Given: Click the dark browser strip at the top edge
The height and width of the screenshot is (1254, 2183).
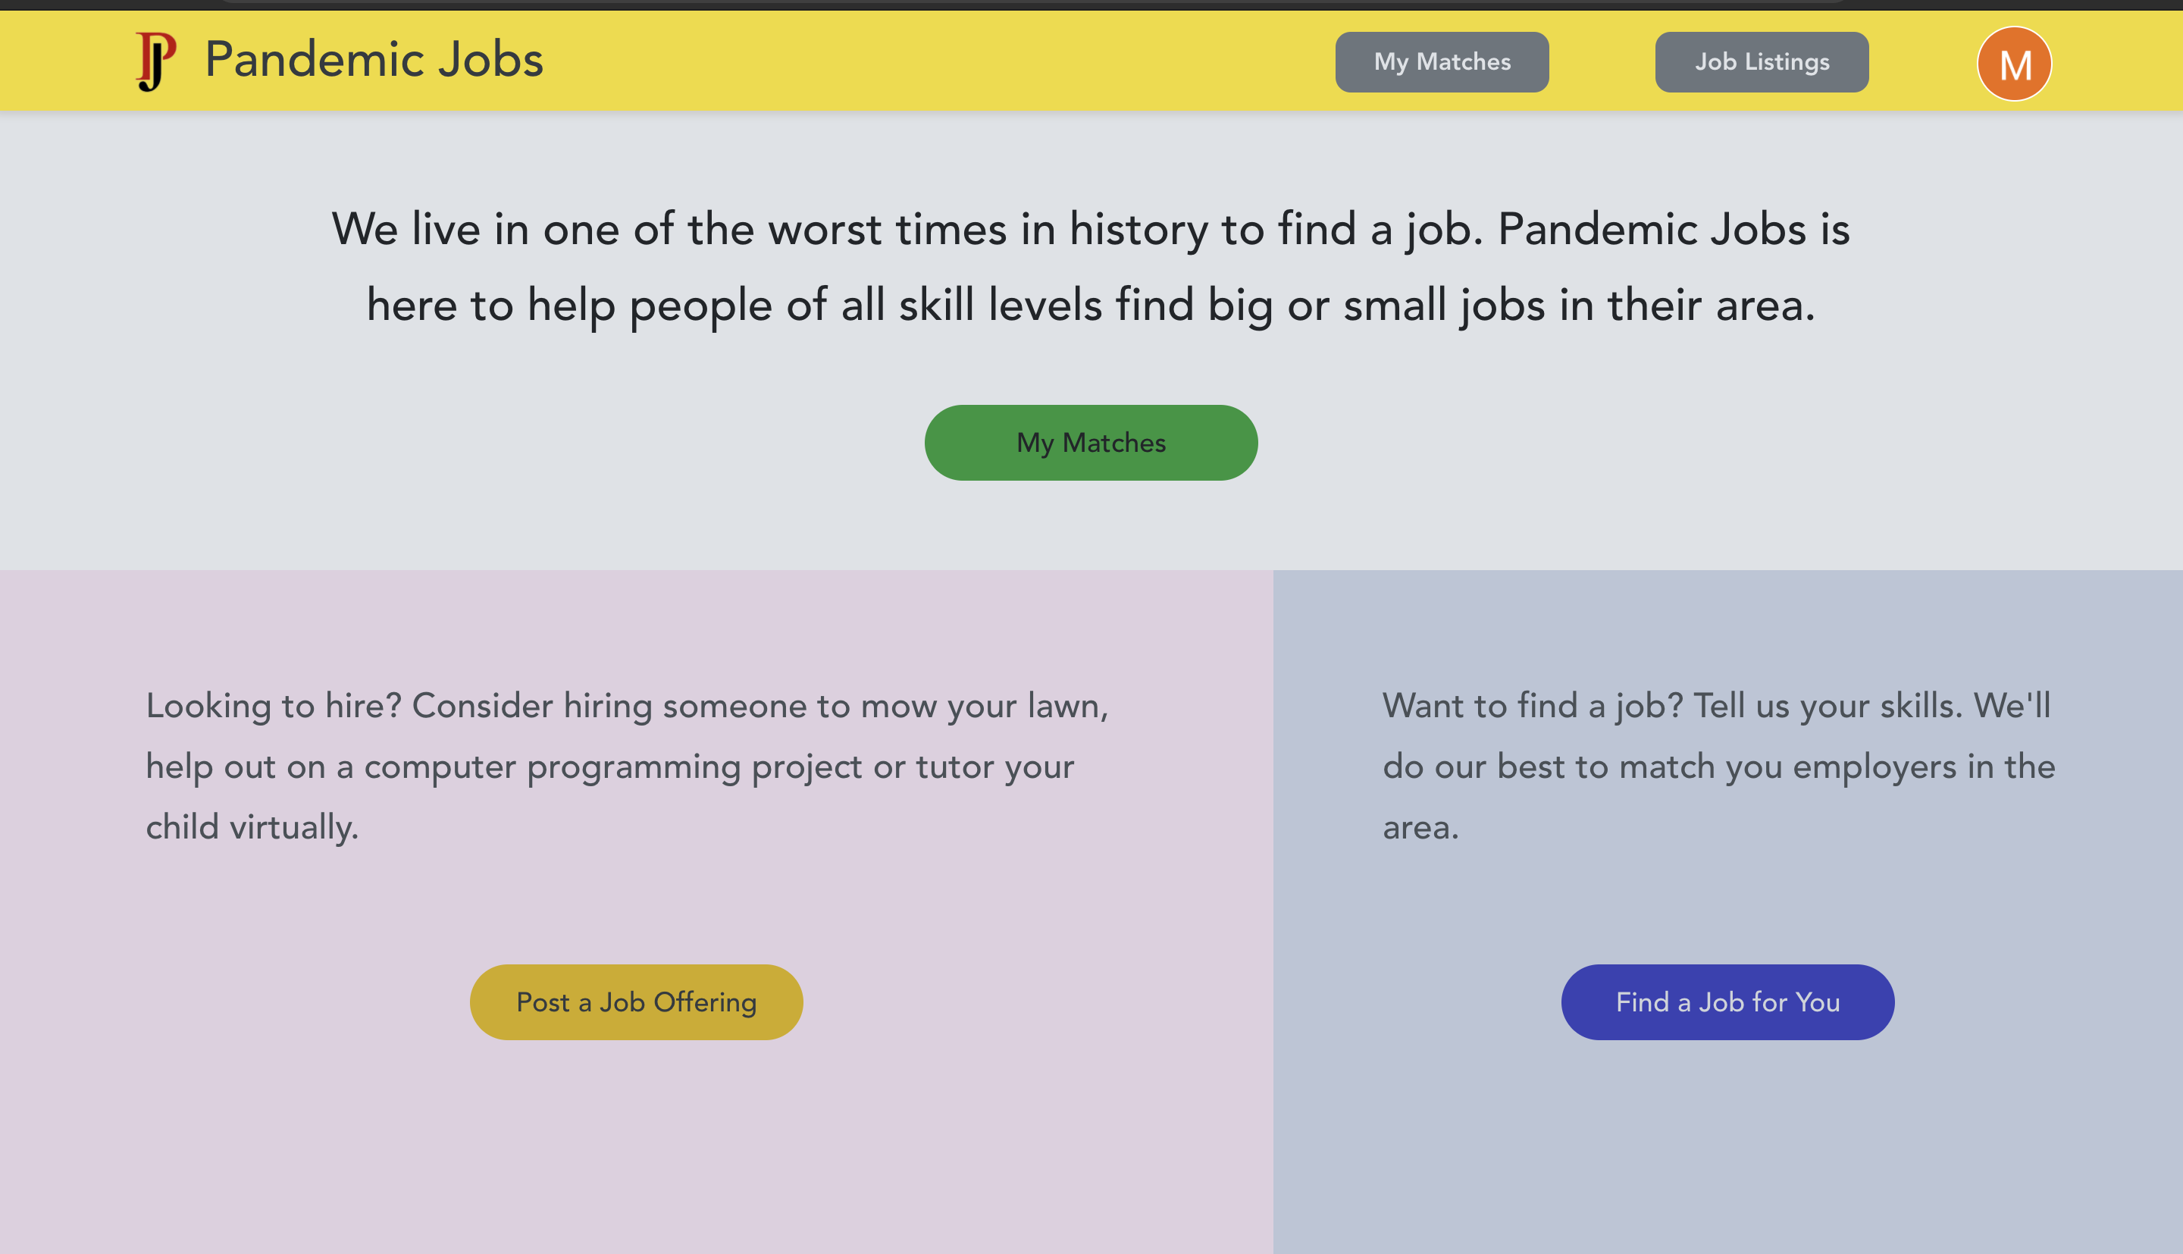Looking at the screenshot, I should (1091, 5).
